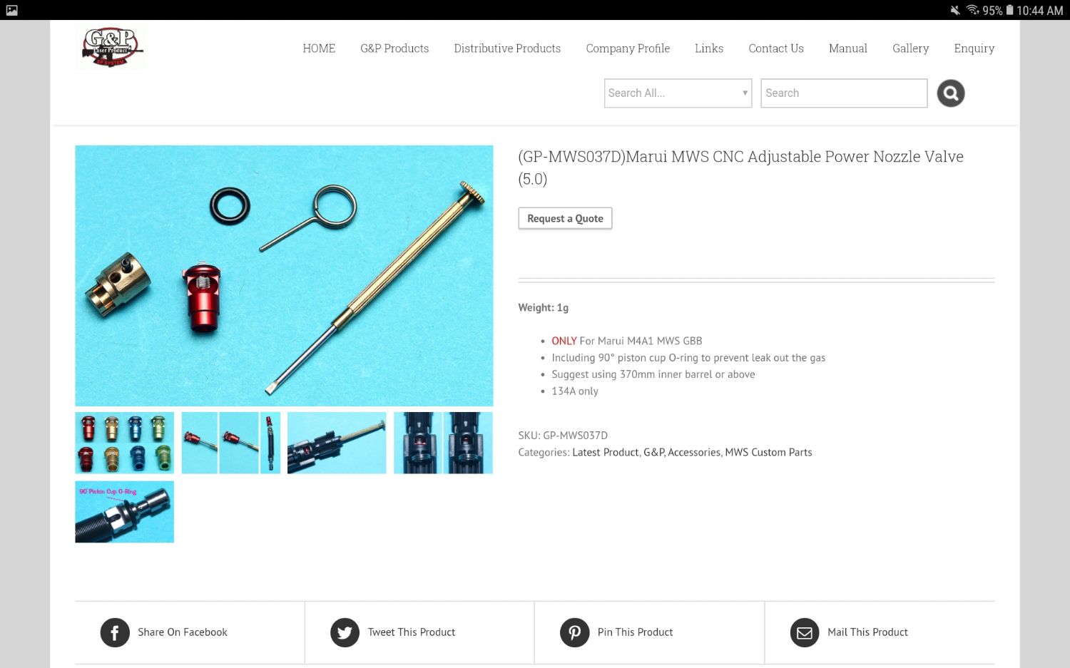
Task: Open the Distributive Products menu
Action: pyautogui.click(x=507, y=48)
